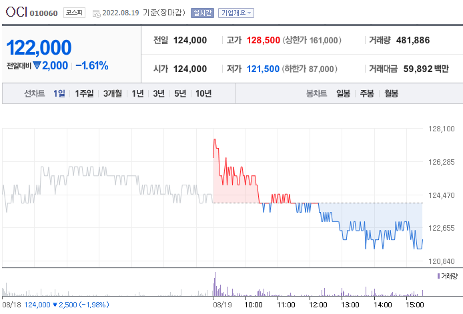View the 10년 line chart
The height and width of the screenshot is (314, 463).
pos(203,93)
